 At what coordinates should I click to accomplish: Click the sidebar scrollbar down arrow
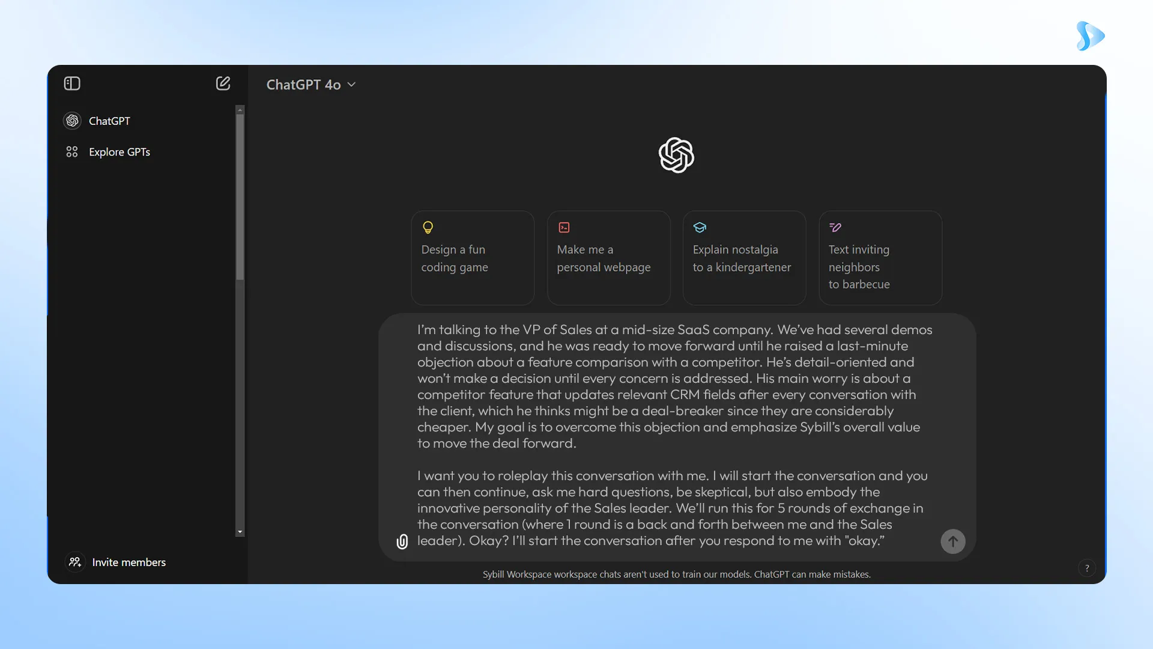point(240,532)
